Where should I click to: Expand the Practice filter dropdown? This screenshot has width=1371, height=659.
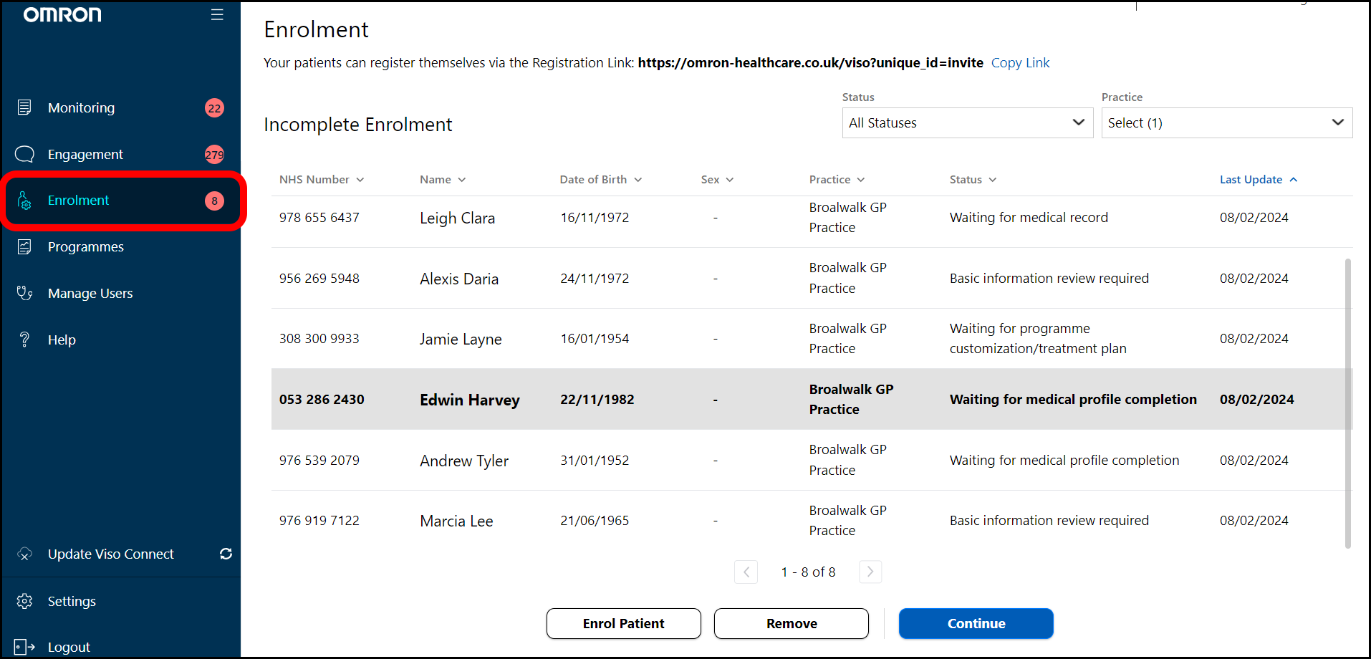coord(1226,123)
